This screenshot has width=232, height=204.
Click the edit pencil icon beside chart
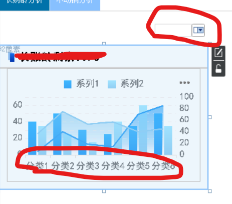click(x=218, y=53)
